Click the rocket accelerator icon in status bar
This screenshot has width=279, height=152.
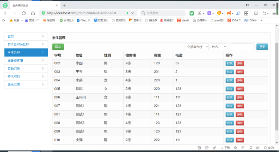point(214,148)
